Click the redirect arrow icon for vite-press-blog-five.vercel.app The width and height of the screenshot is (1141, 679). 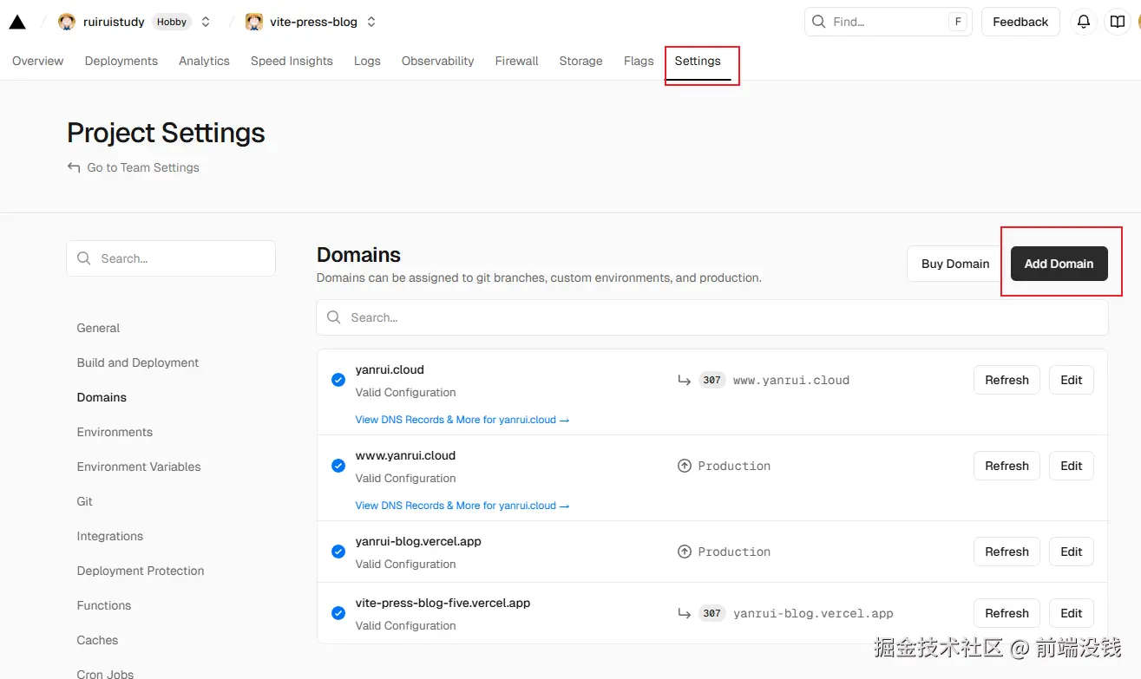[x=685, y=613]
